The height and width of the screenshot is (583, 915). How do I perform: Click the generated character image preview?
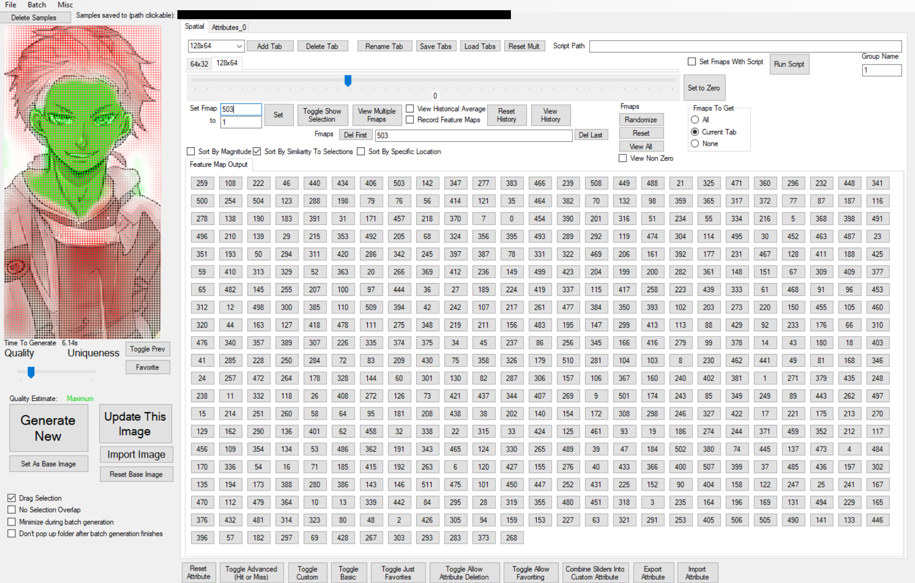[x=83, y=182]
